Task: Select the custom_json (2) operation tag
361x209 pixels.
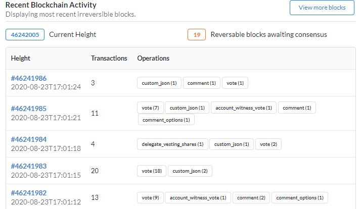Action: 190,171
